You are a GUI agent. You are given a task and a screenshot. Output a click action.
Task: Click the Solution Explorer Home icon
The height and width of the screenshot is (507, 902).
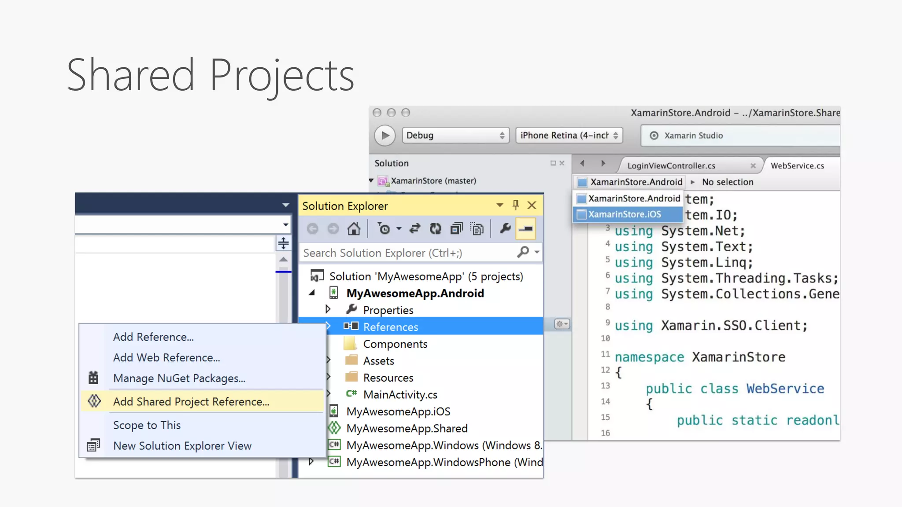354,229
